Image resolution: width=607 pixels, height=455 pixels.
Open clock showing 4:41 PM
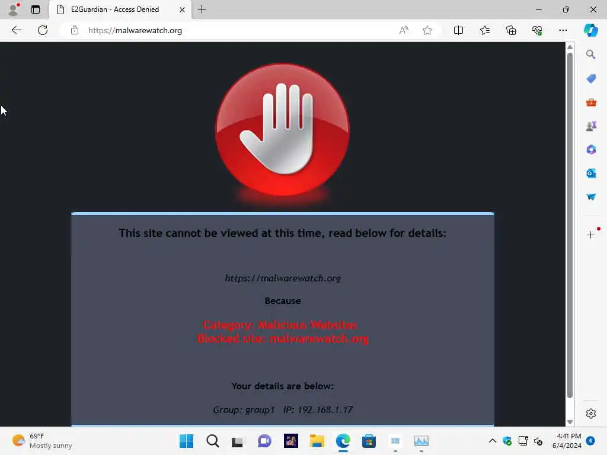567,441
